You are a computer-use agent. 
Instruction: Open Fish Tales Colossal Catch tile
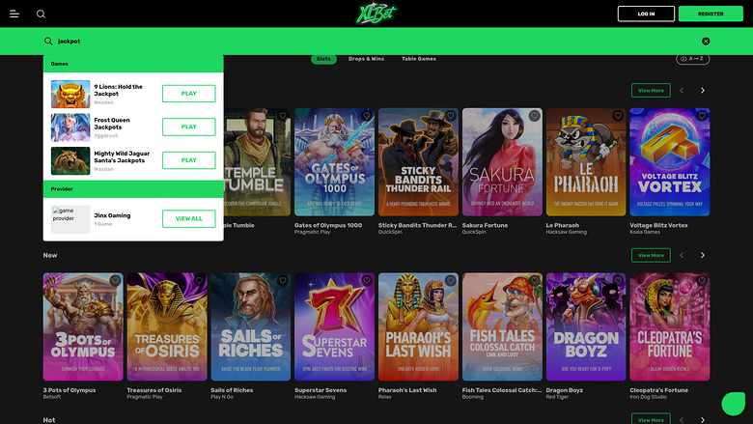click(x=502, y=326)
